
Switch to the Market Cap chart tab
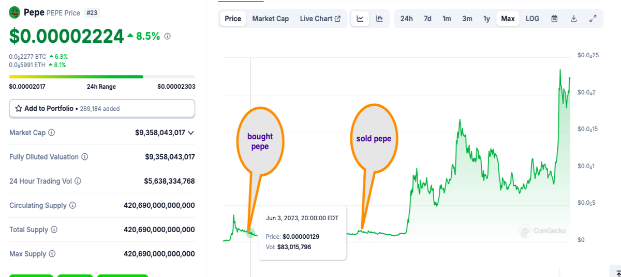[x=271, y=19]
